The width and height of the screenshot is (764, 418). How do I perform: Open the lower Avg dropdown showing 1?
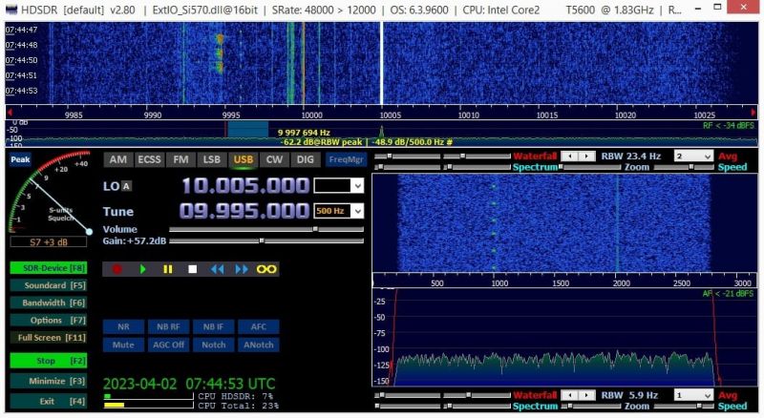point(693,395)
